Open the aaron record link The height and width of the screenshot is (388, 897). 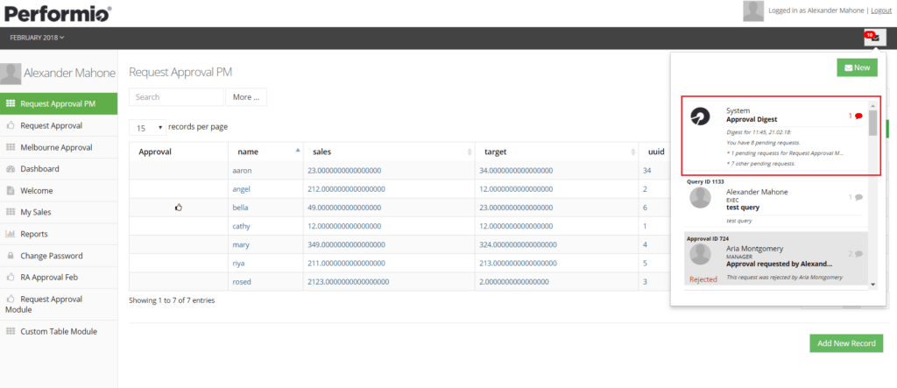pyautogui.click(x=242, y=171)
